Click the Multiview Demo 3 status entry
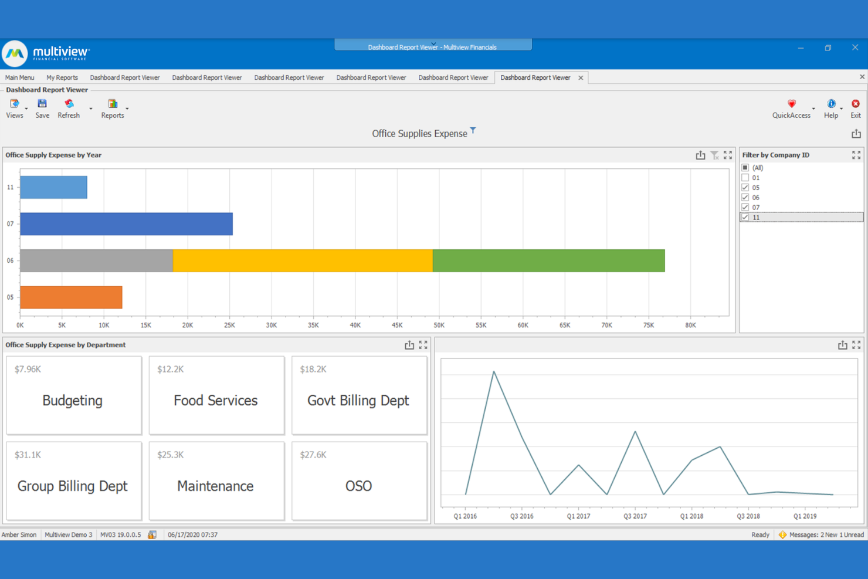Viewport: 868px width, 579px height. pos(68,534)
